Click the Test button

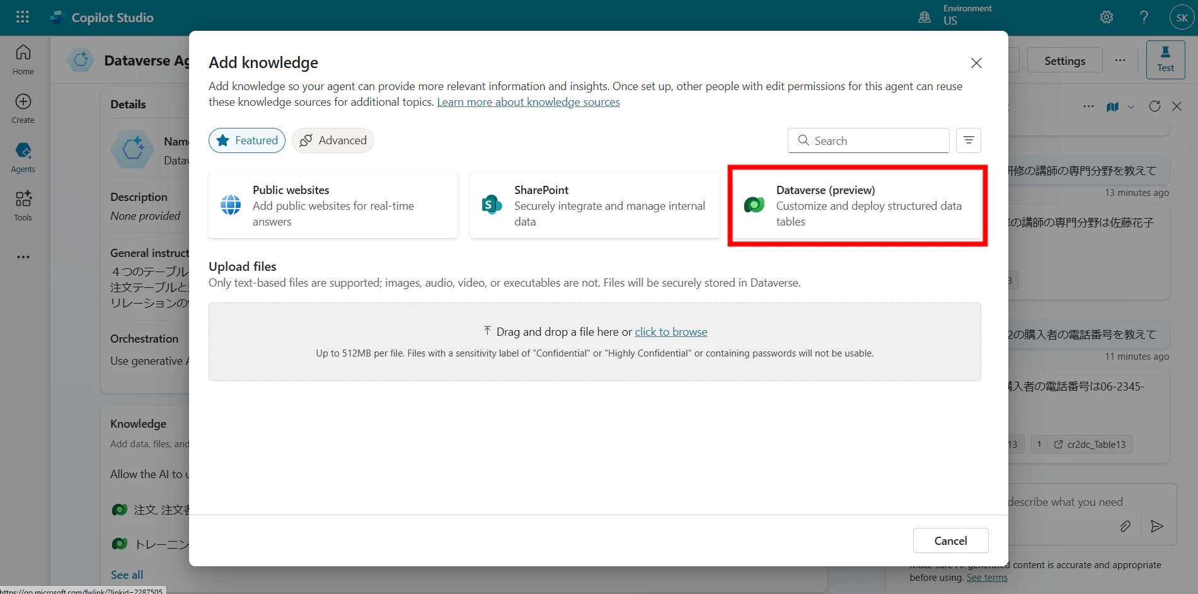(x=1165, y=60)
